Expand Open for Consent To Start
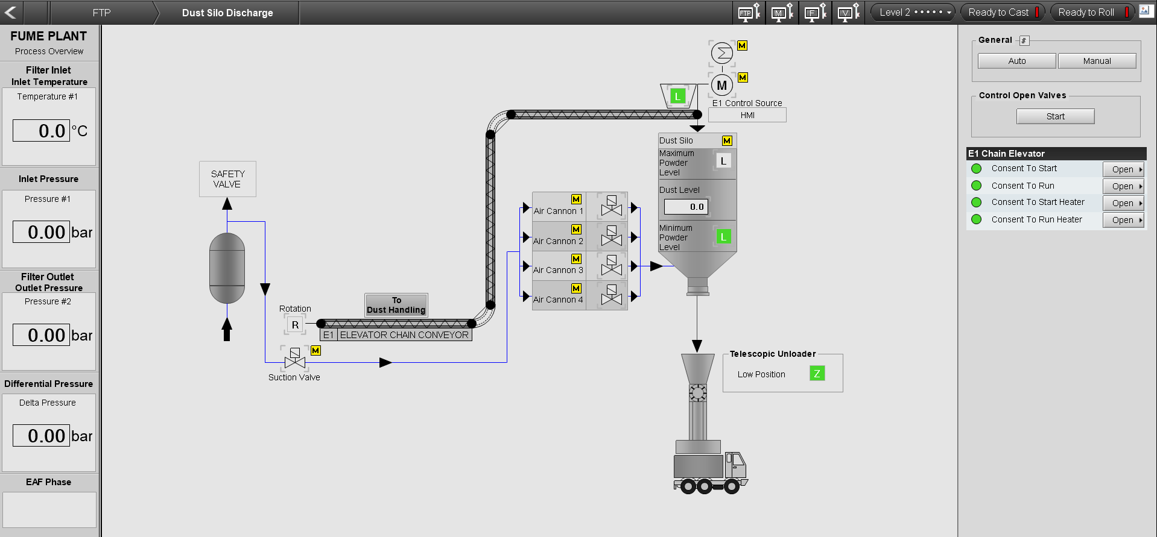This screenshot has width=1157, height=537. pyautogui.click(x=1123, y=169)
